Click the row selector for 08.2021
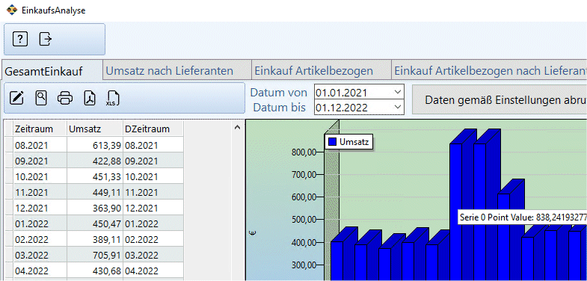Screen dimensions: 587x281 tap(8, 146)
